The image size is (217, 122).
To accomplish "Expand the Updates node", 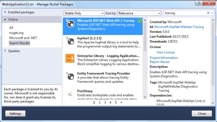I will pos(5,51).
